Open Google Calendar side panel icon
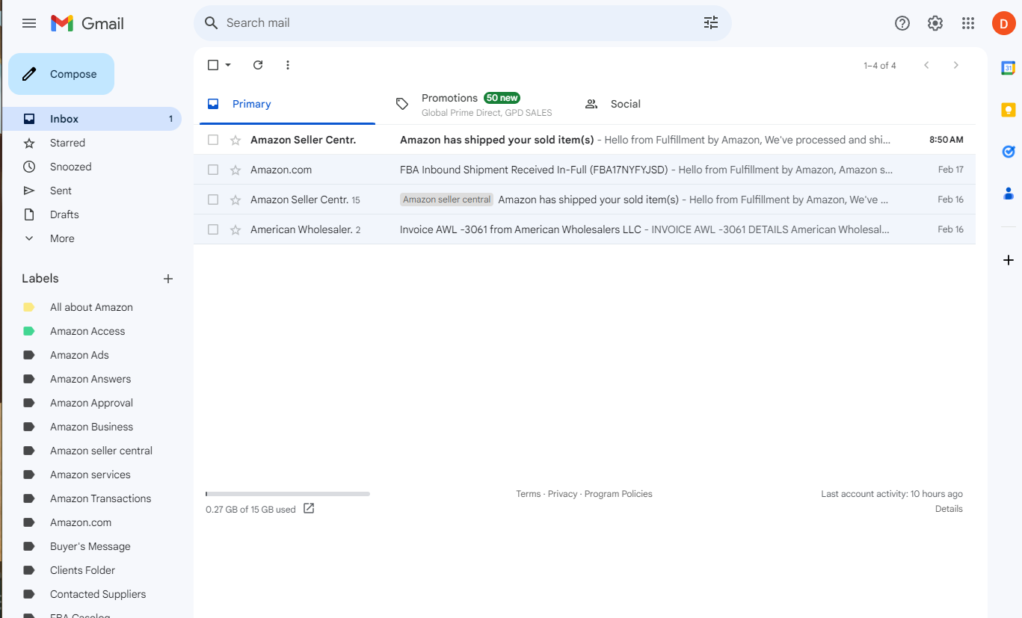Viewport: 1022px width, 618px height. (1008, 68)
